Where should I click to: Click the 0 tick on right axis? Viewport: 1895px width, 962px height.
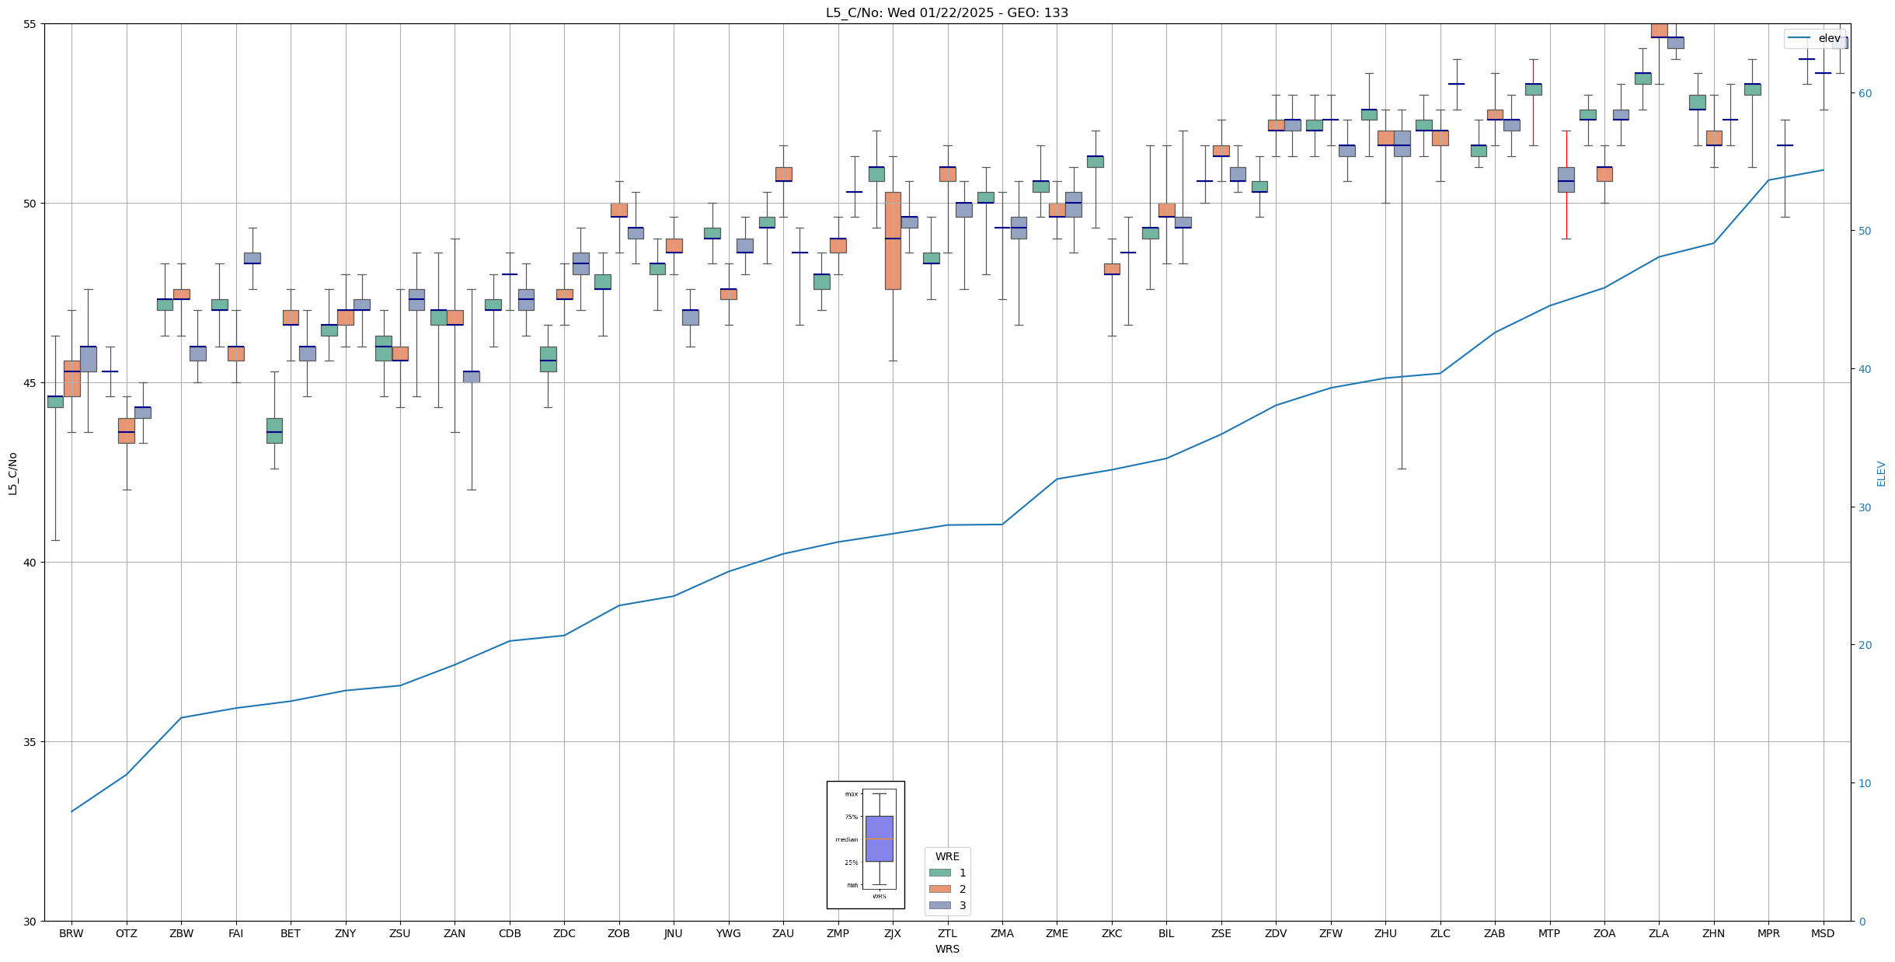(1861, 922)
